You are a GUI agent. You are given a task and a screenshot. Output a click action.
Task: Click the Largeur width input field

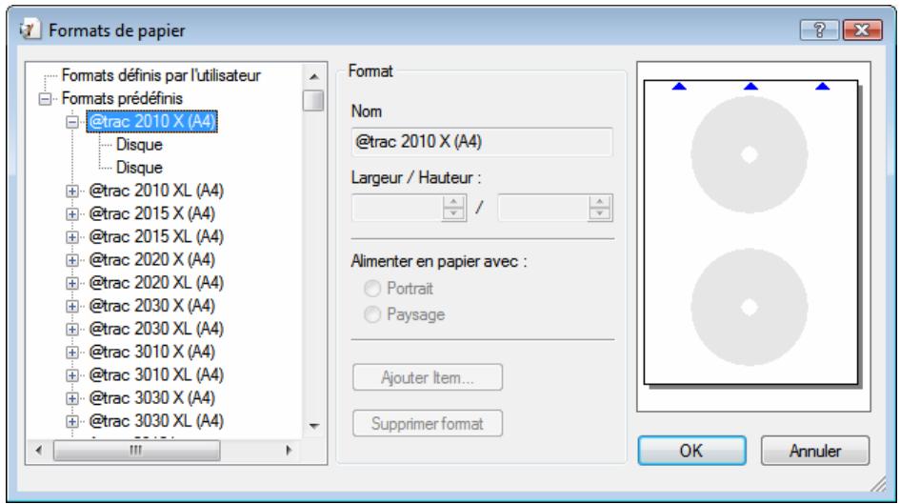coord(397,208)
